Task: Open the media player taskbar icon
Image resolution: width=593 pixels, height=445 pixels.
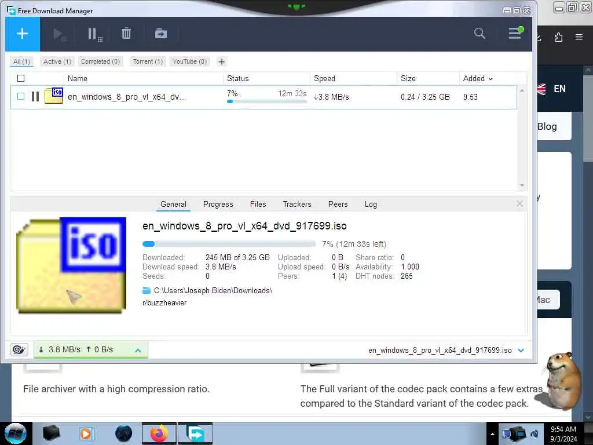Action: point(86,433)
